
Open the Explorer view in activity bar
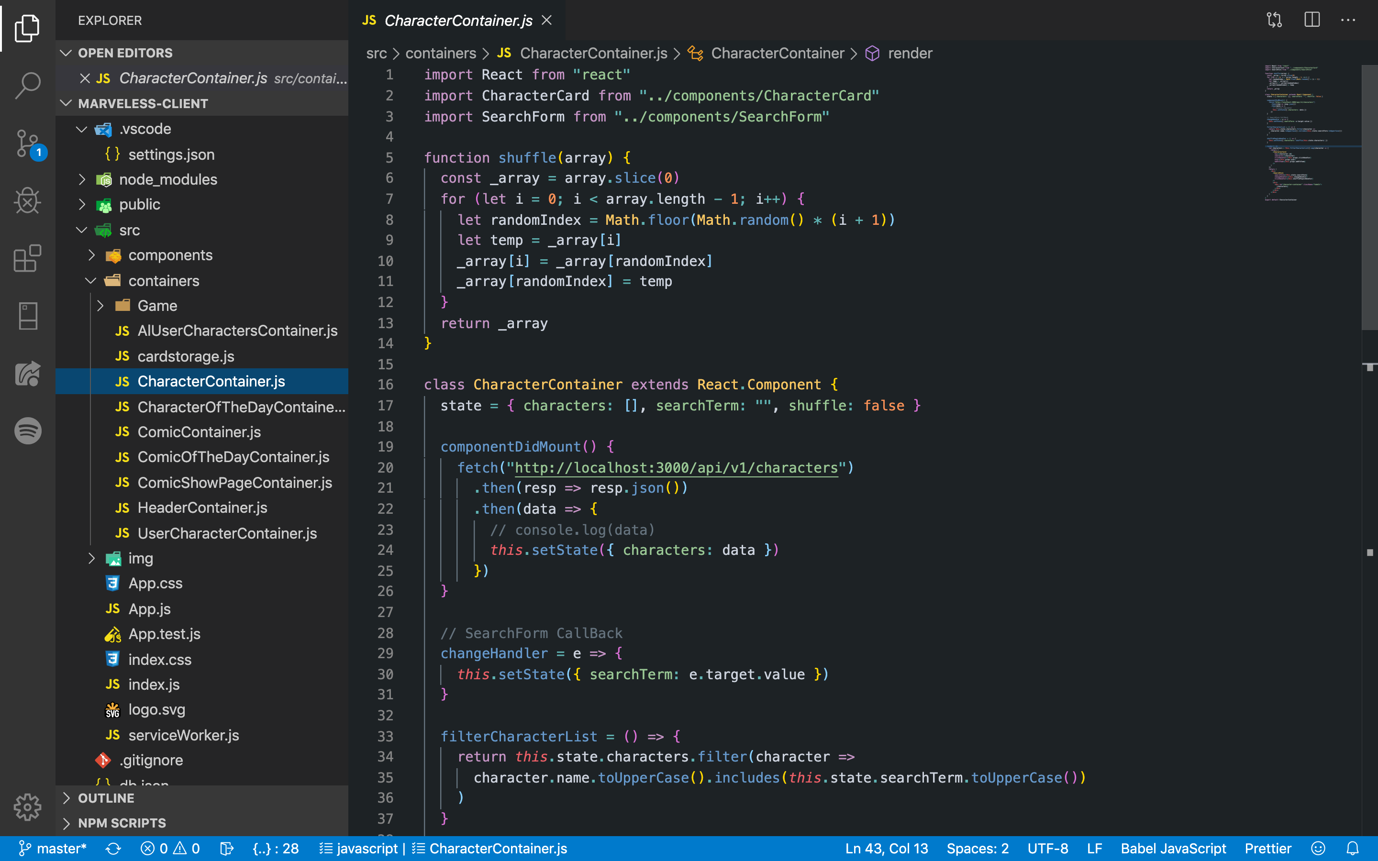pos(27,28)
